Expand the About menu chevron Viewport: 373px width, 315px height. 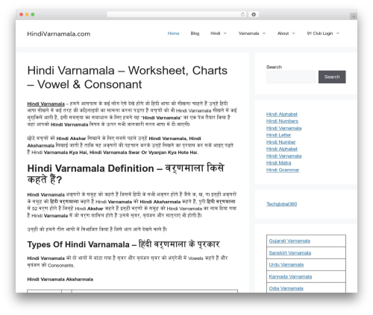(x=293, y=34)
